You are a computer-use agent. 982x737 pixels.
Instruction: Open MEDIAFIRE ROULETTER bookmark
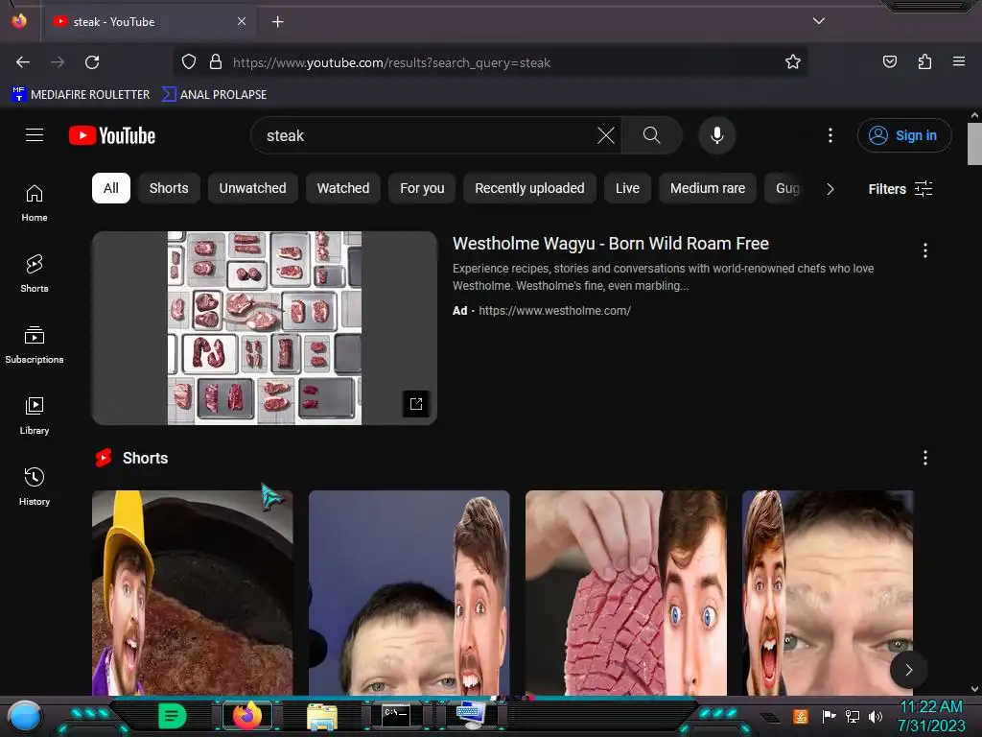pyautogui.click(x=81, y=95)
